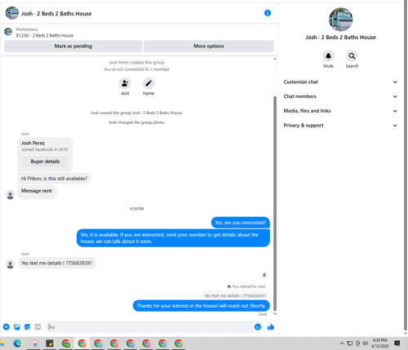Click Josh's 'Yes text me details' message bubble
The height and width of the screenshot is (350, 408).
56,263
